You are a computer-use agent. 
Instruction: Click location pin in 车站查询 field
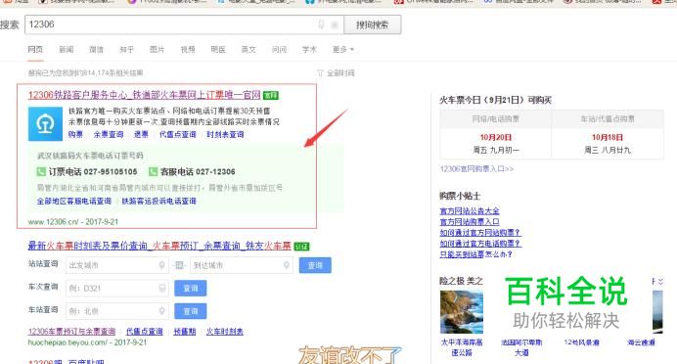pos(161,311)
